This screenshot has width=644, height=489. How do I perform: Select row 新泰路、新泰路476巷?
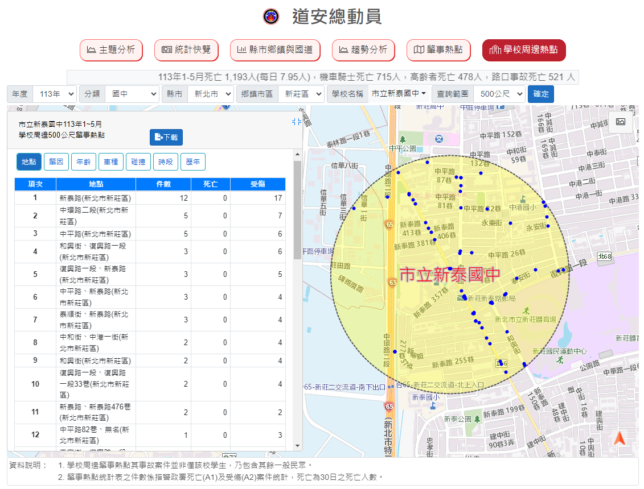(150, 412)
